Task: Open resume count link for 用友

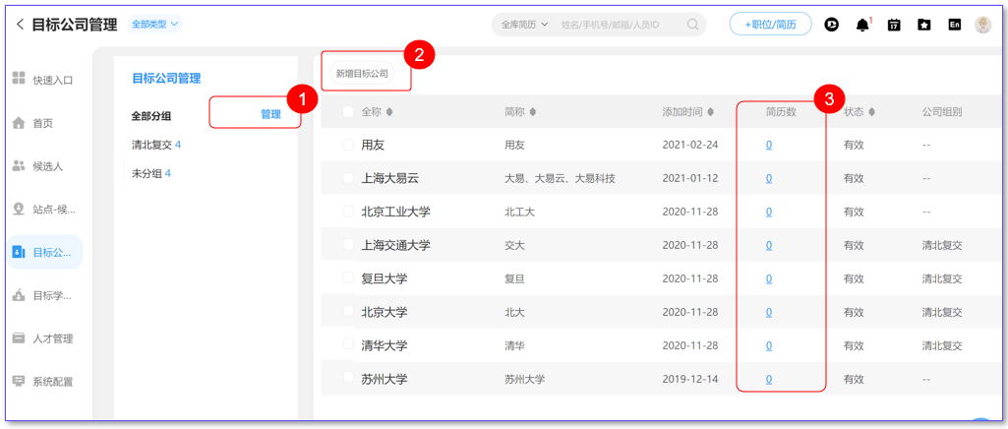Action: point(769,145)
